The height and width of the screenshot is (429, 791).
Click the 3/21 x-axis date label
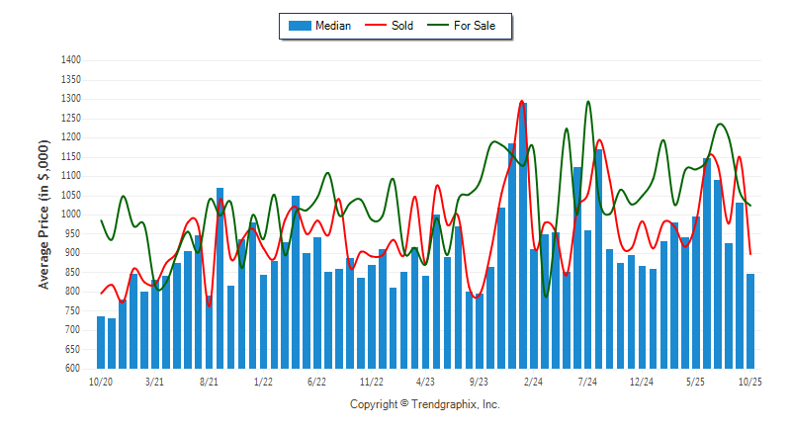pos(154,381)
